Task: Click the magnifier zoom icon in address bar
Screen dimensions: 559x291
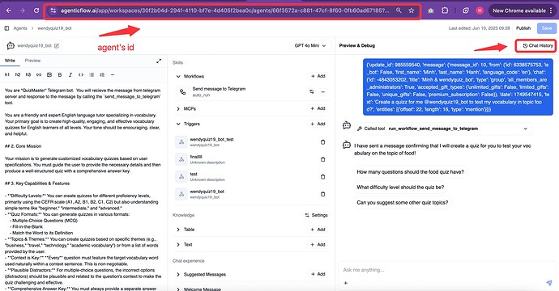Action: [x=399, y=11]
